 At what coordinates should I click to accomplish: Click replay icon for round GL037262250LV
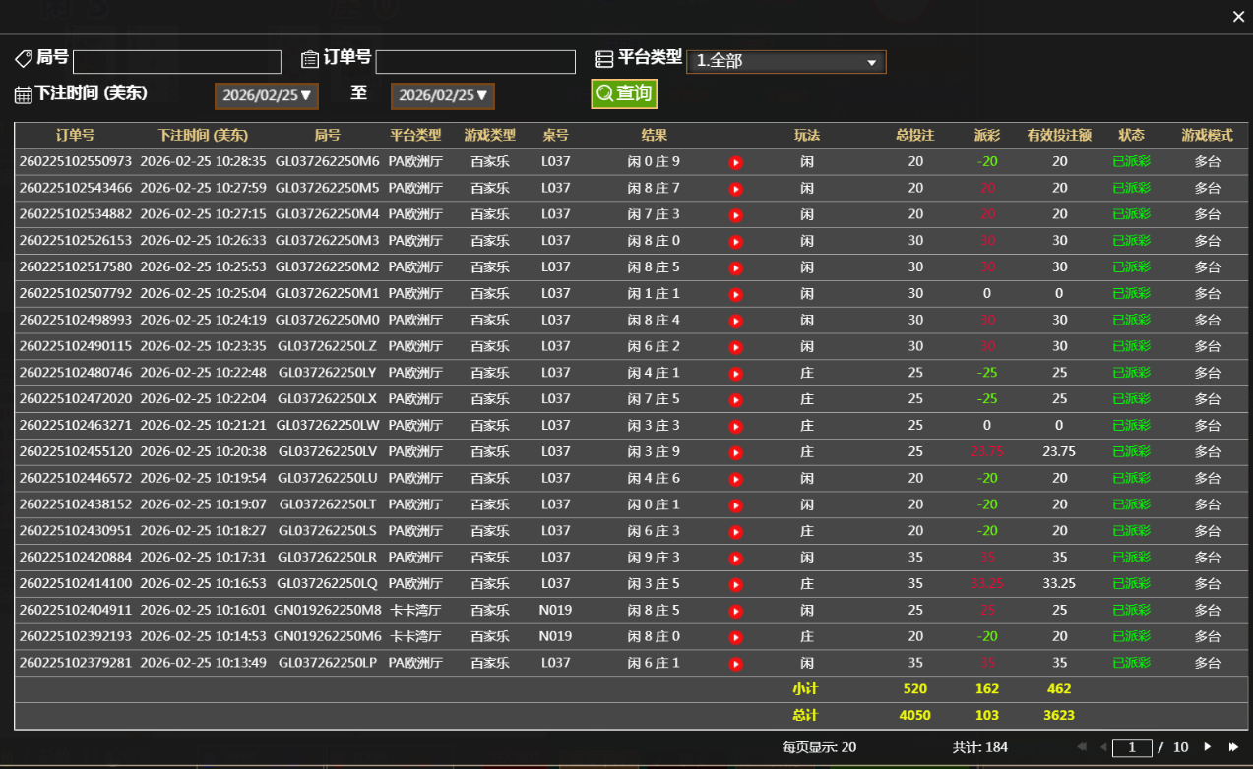pyautogui.click(x=735, y=452)
